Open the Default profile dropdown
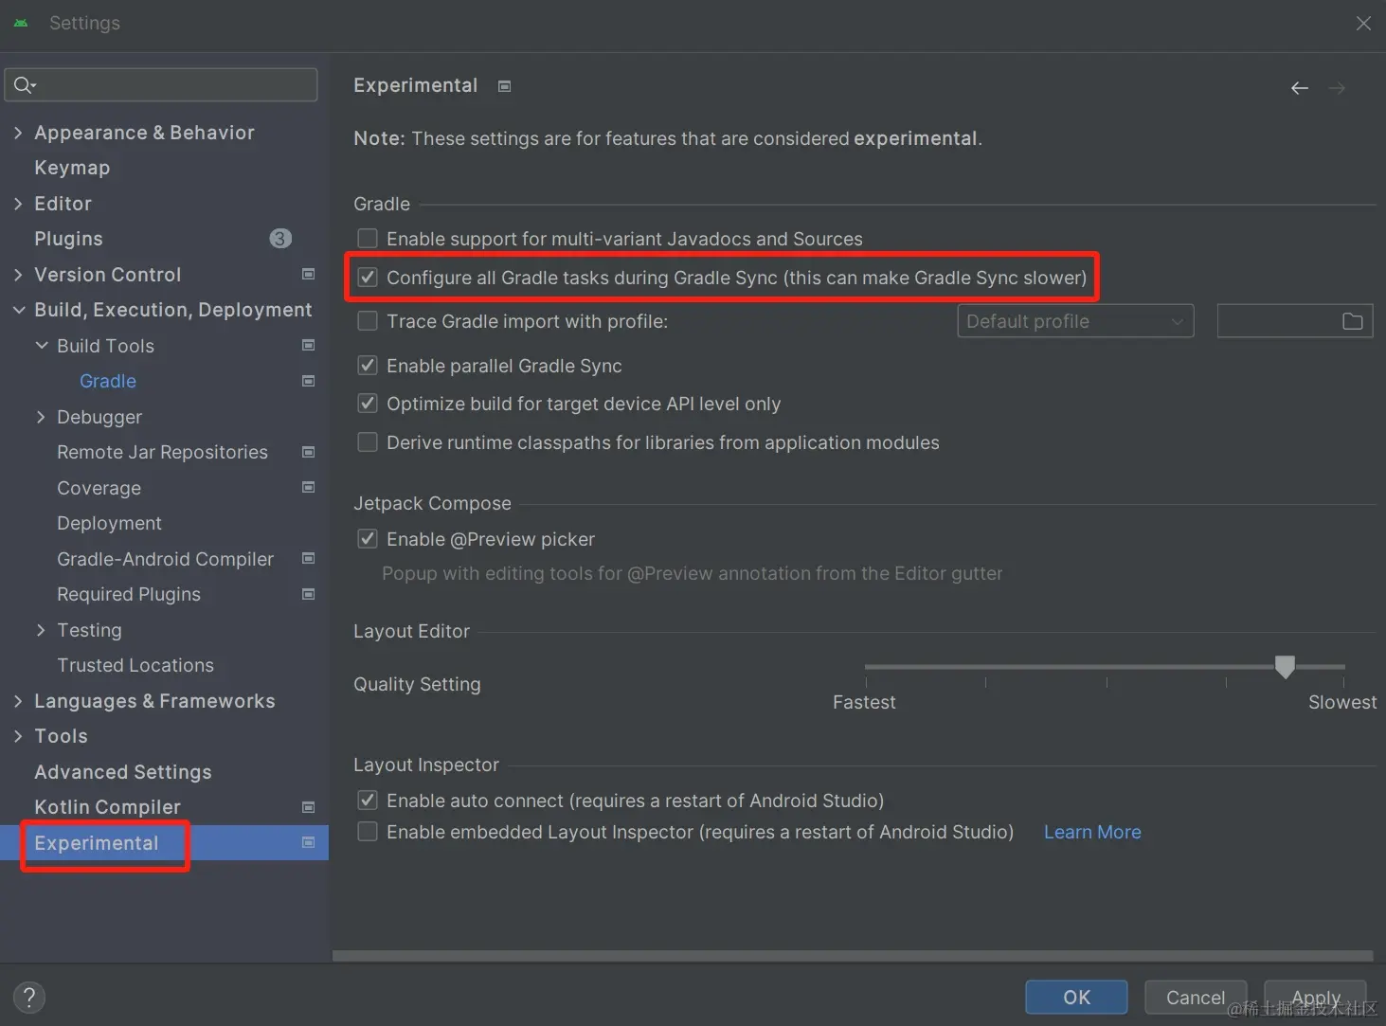 tap(1075, 321)
